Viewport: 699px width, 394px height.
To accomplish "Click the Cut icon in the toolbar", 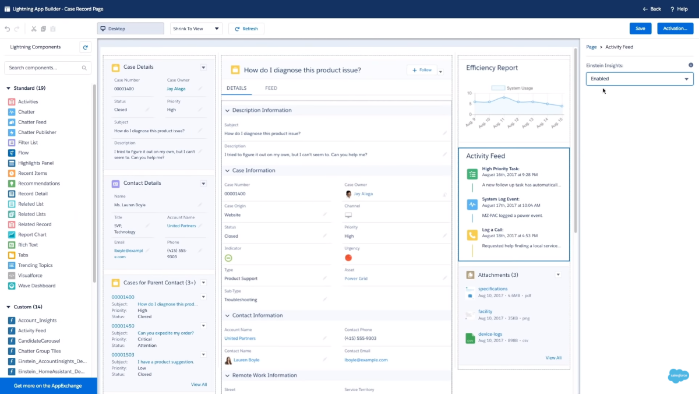I will click(x=34, y=28).
